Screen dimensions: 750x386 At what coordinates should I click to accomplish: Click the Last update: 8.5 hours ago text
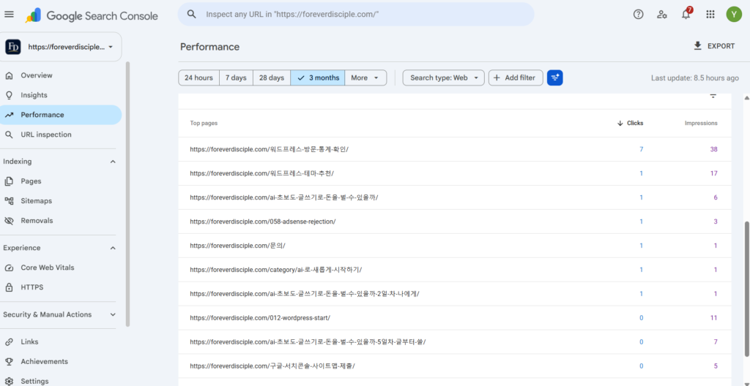pos(694,78)
